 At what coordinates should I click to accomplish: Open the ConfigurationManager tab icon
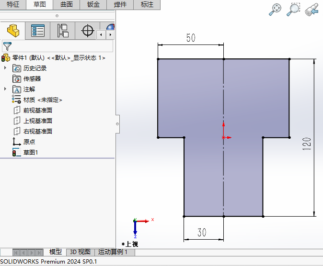[63, 31]
